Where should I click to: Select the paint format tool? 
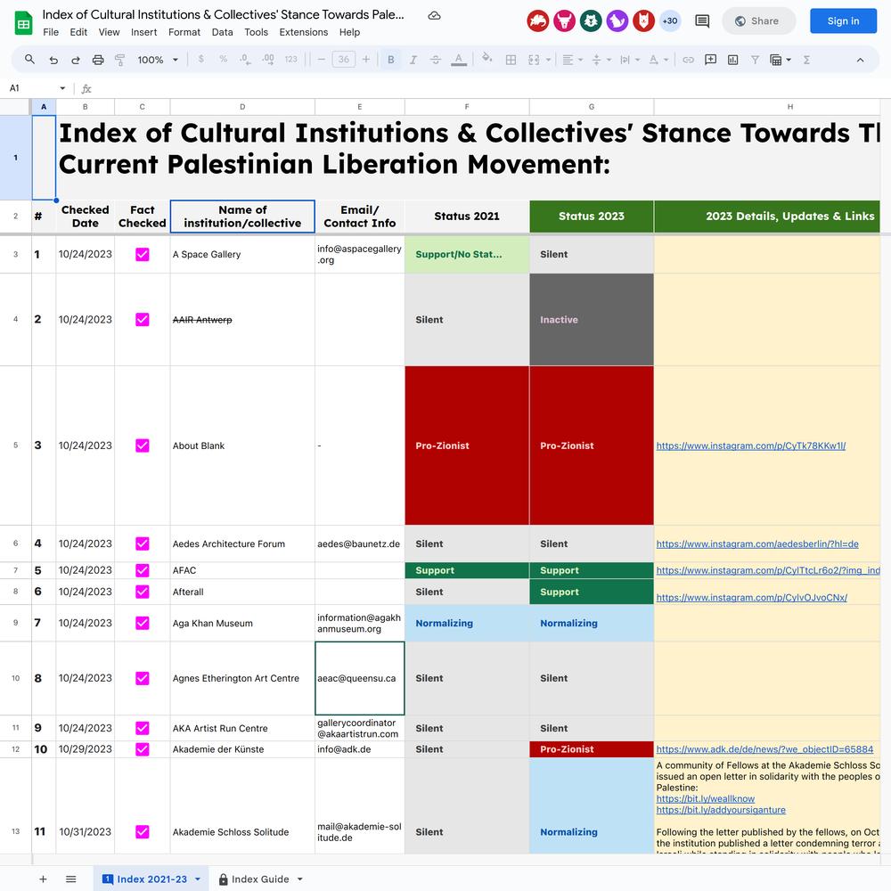pos(120,60)
